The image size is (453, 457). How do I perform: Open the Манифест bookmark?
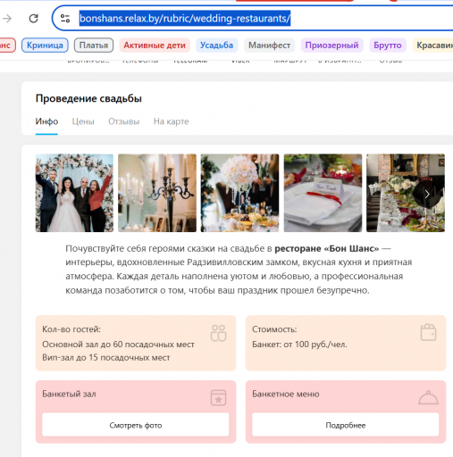pyautogui.click(x=269, y=46)
